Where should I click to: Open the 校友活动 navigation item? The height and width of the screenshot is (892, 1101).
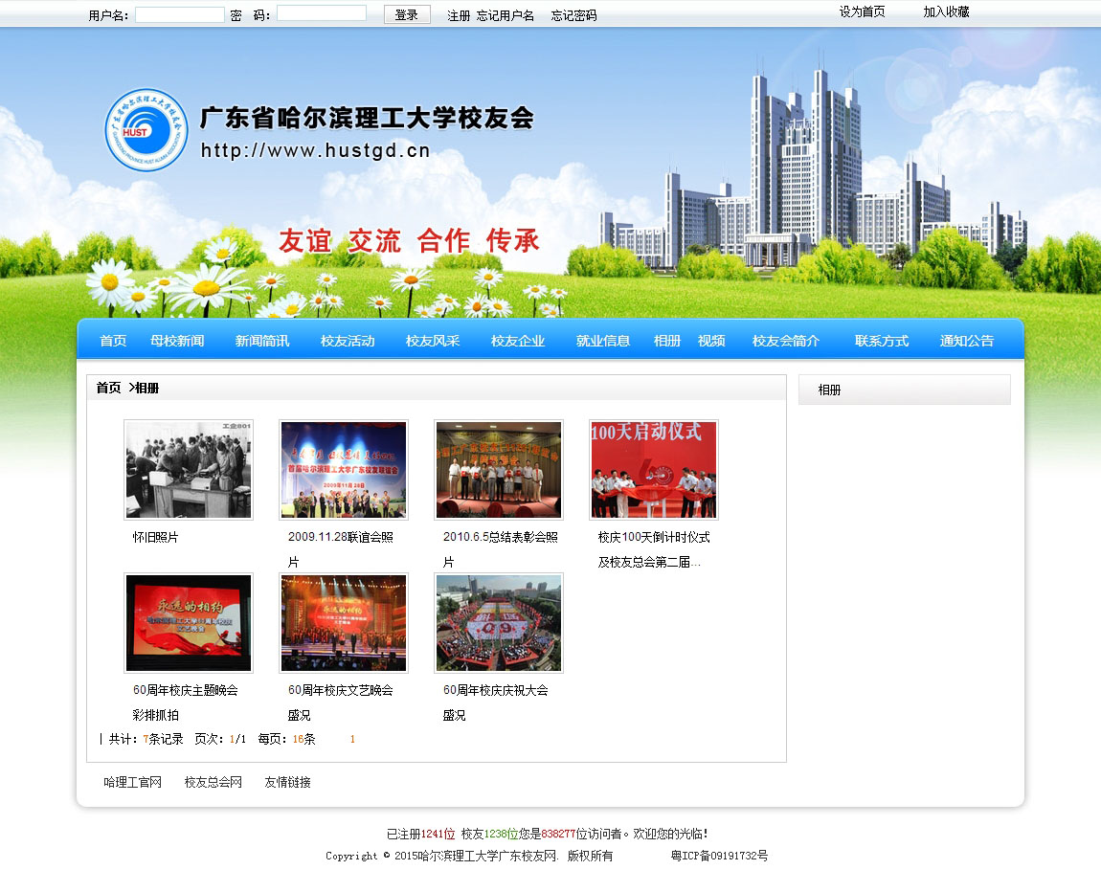coord(348,341)
